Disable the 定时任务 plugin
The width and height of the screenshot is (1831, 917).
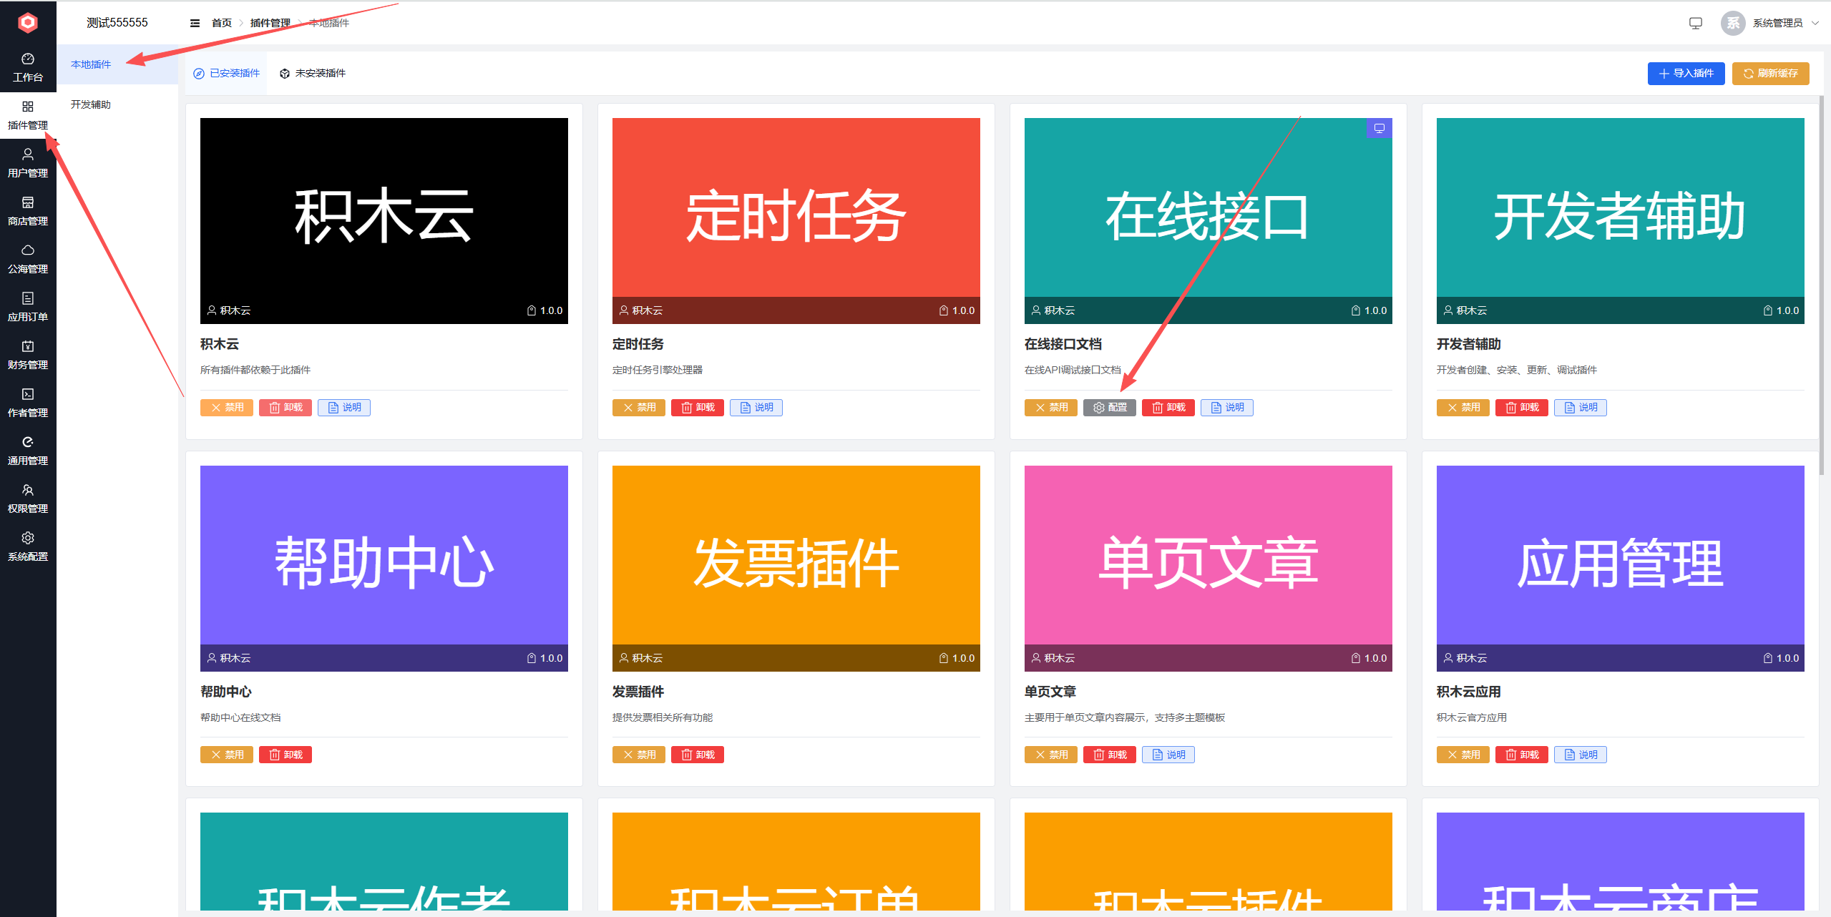click(x=638, y=408)
